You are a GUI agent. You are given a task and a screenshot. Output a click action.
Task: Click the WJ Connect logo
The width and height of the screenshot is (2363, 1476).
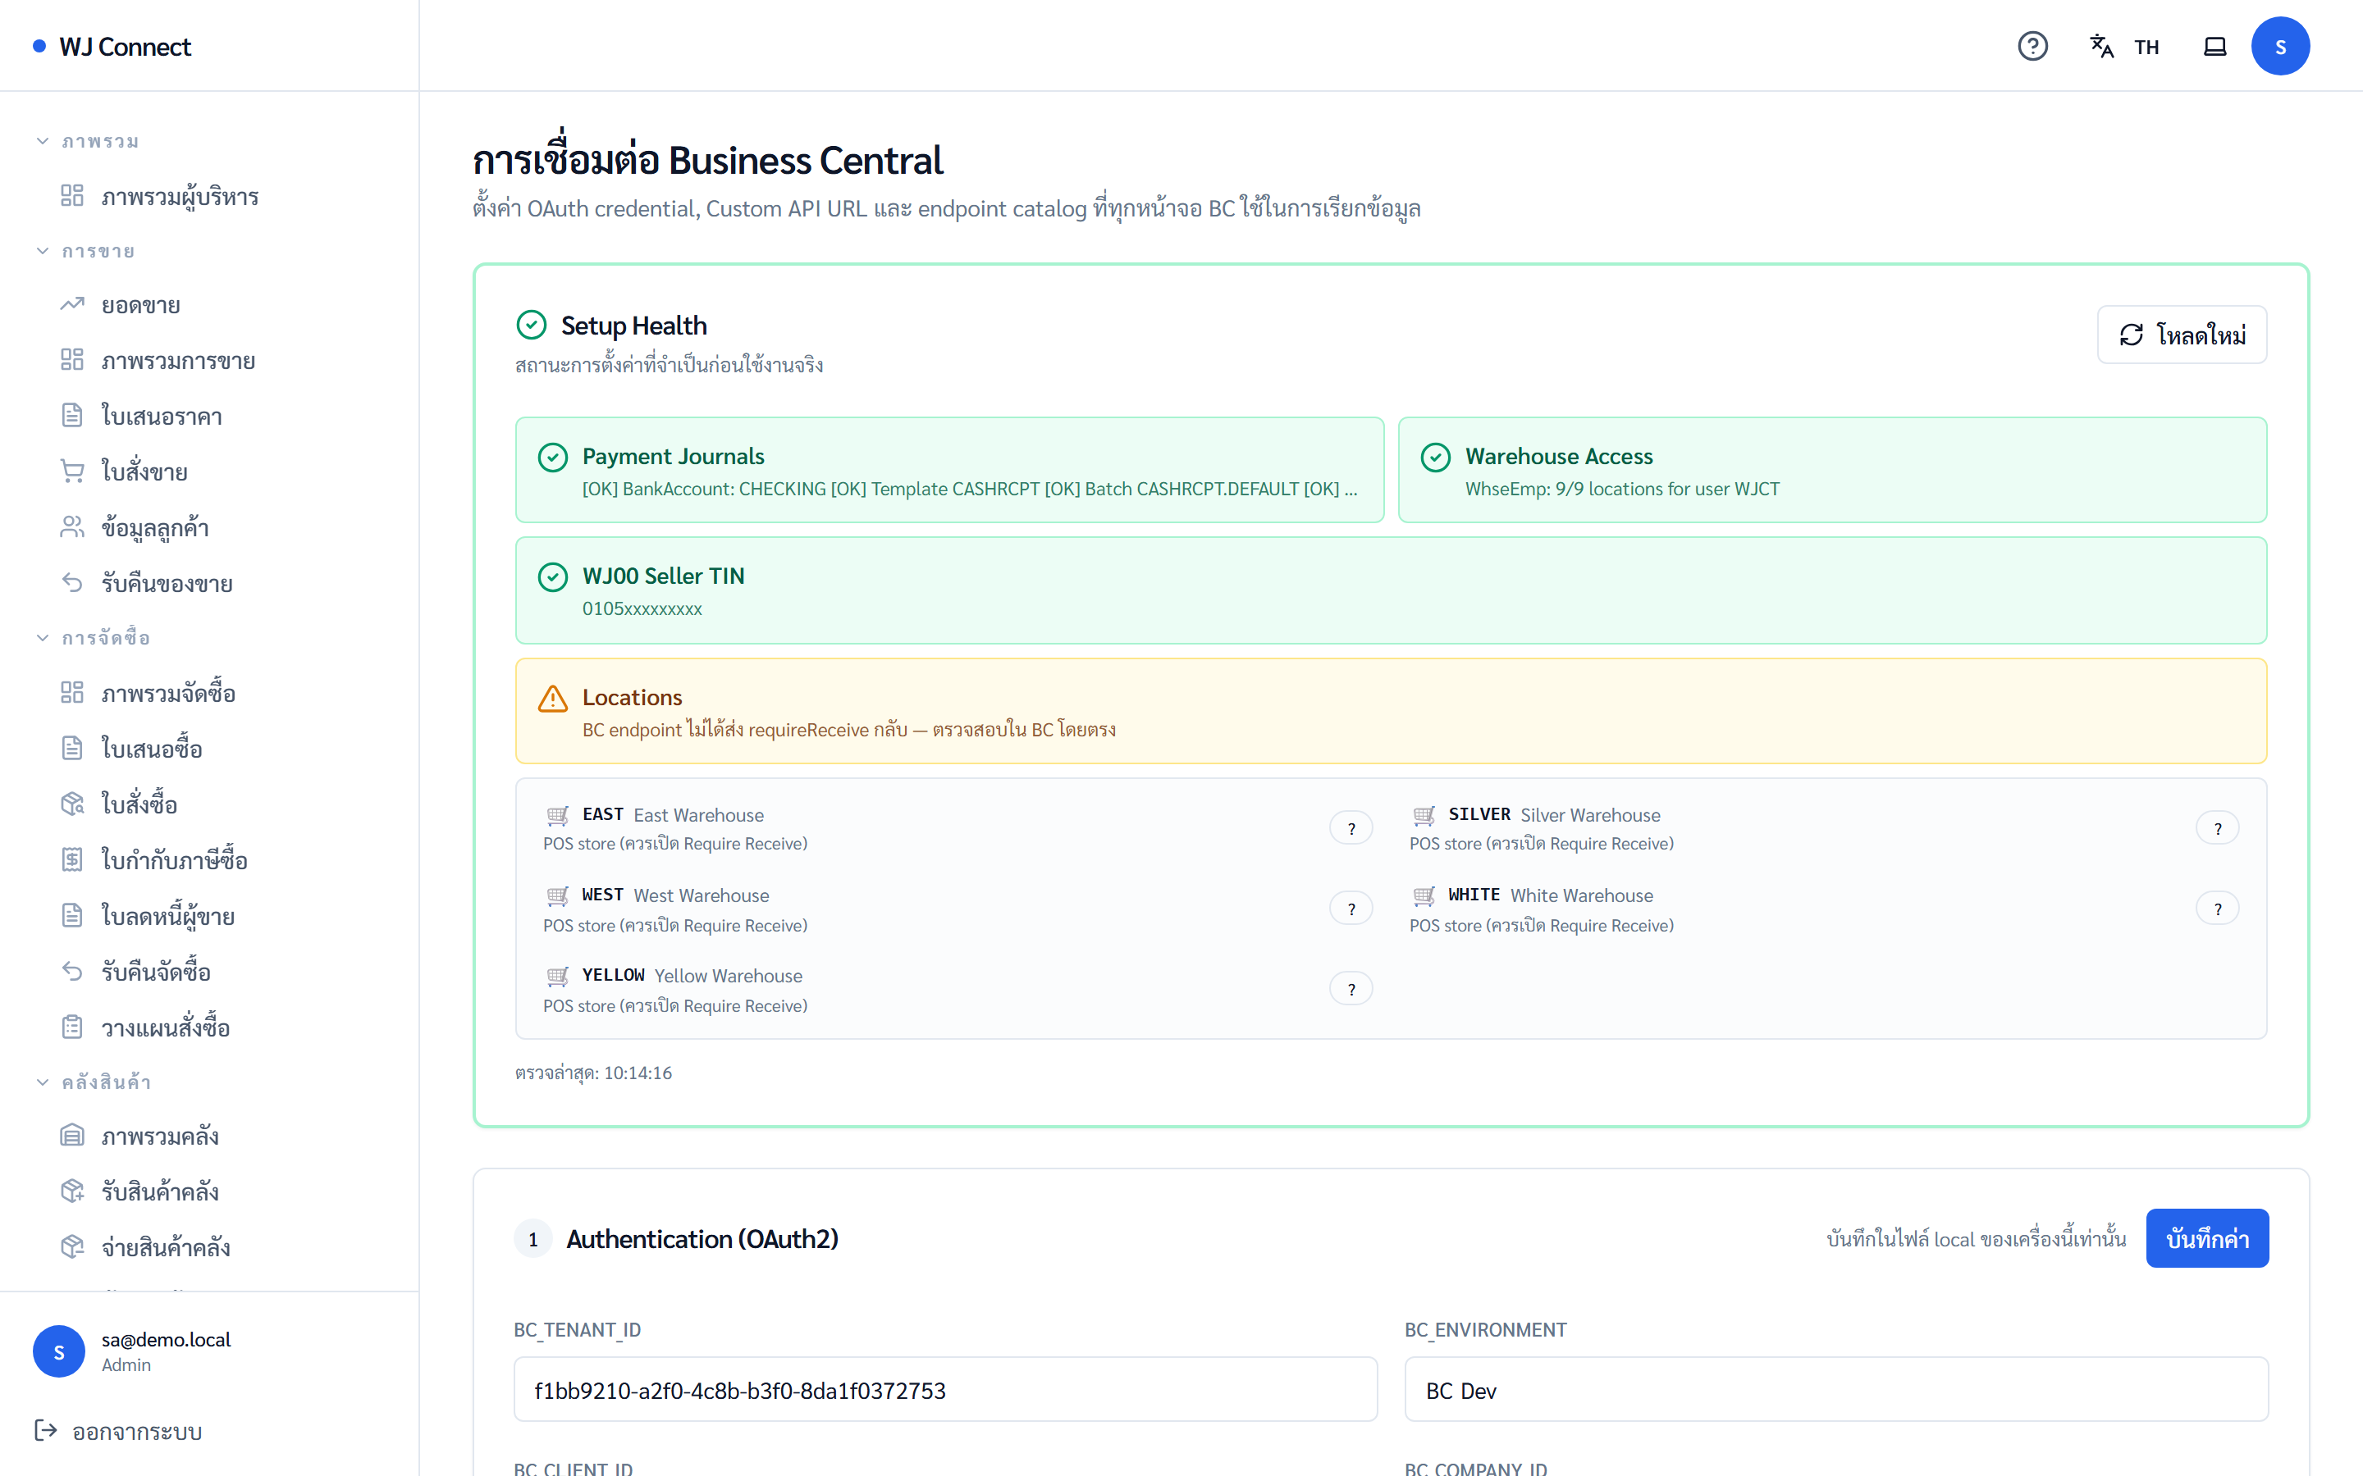click(112, 46)
